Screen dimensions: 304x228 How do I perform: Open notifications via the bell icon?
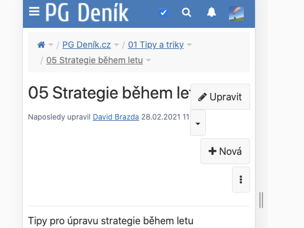tap(212, 12)
